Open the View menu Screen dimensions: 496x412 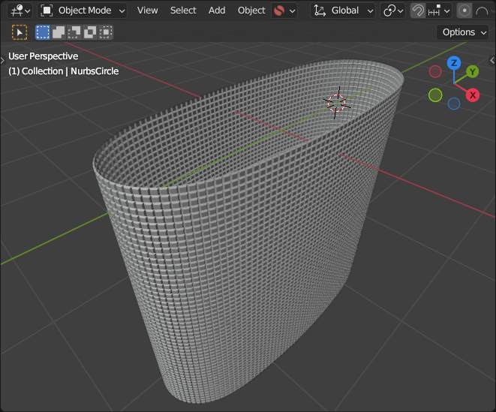tap(147, 11)
